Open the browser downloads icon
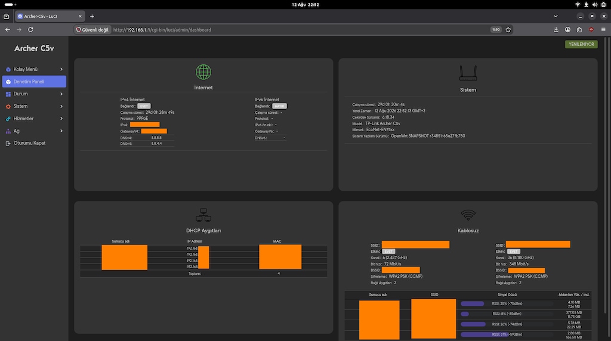This screenshot has height=341, width=611. (x=556, y=30)
